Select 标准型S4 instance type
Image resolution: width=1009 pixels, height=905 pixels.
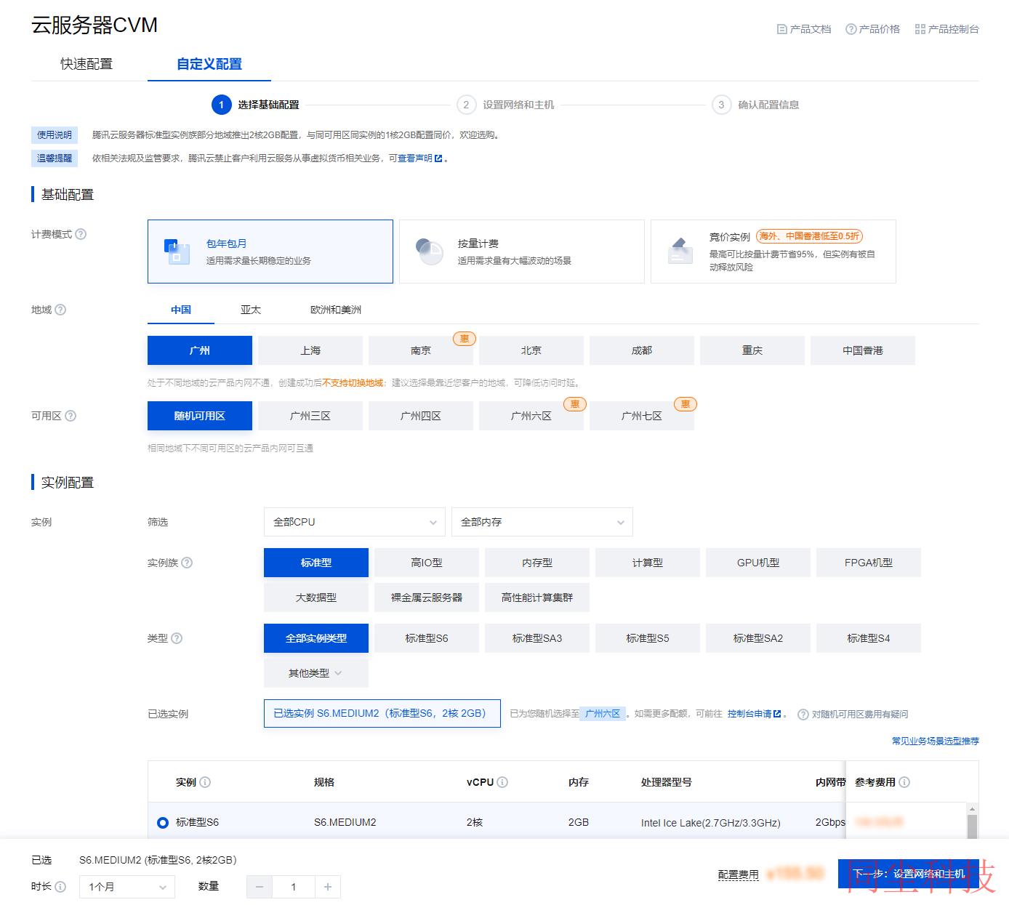coord(869,638)
